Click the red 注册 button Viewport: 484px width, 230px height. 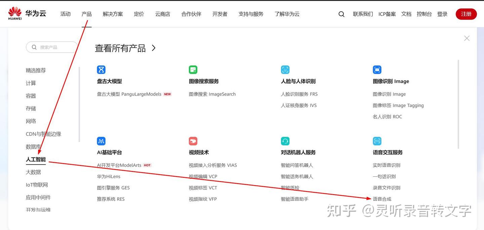(466, 14)
